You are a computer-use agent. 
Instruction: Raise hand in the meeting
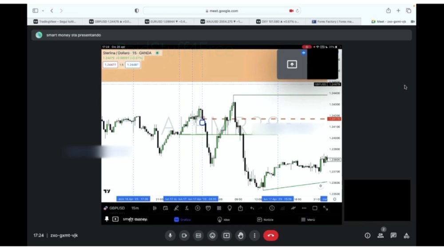(240, 235)
